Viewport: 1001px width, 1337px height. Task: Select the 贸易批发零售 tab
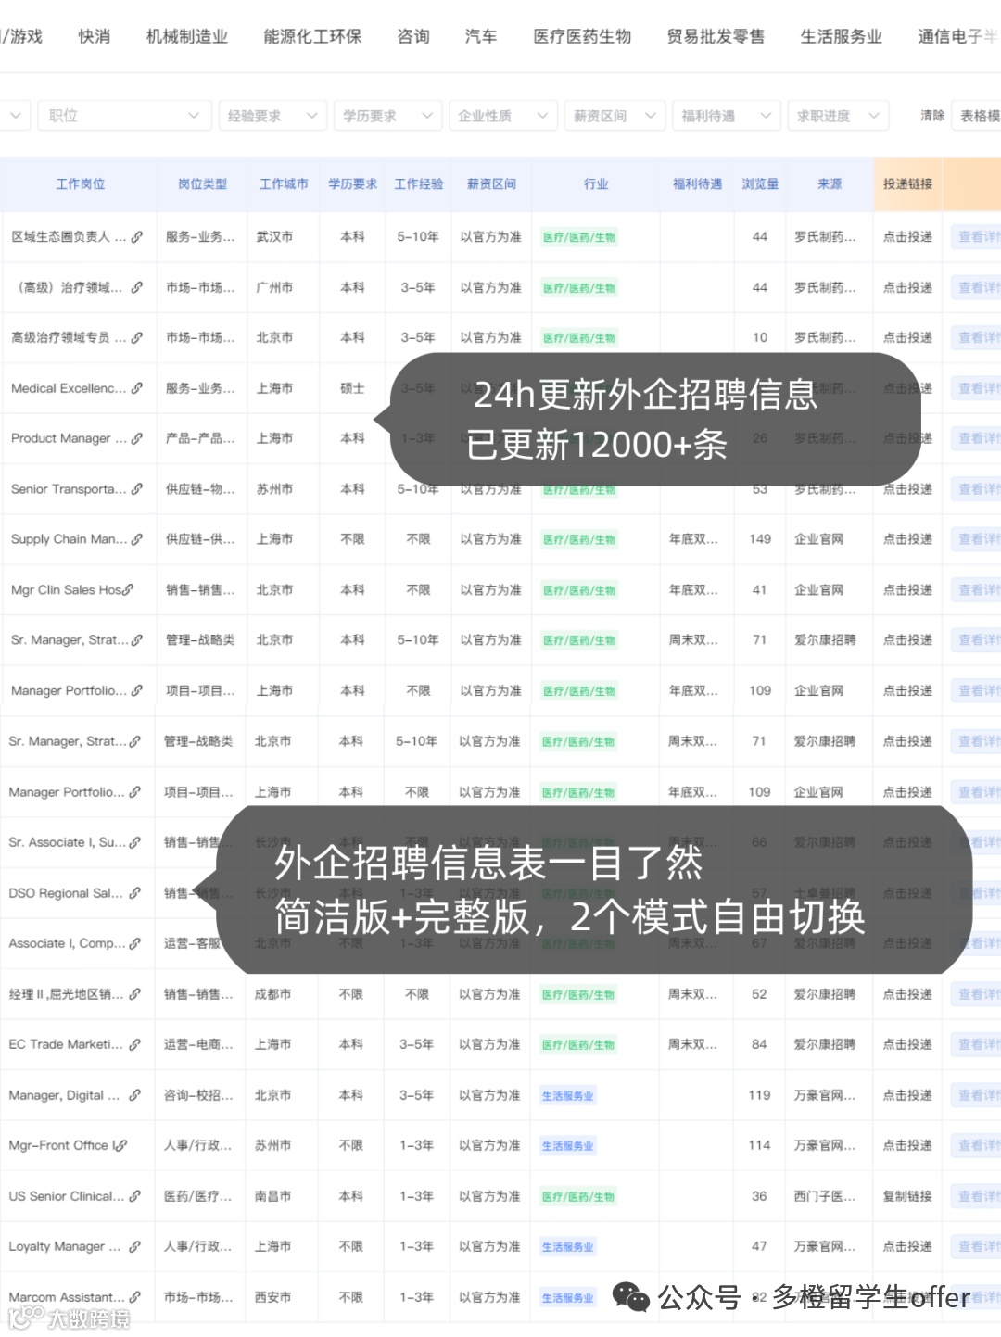[x=715, y=36]
